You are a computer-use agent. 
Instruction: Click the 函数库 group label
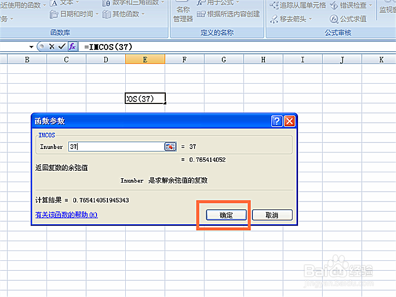60,33
